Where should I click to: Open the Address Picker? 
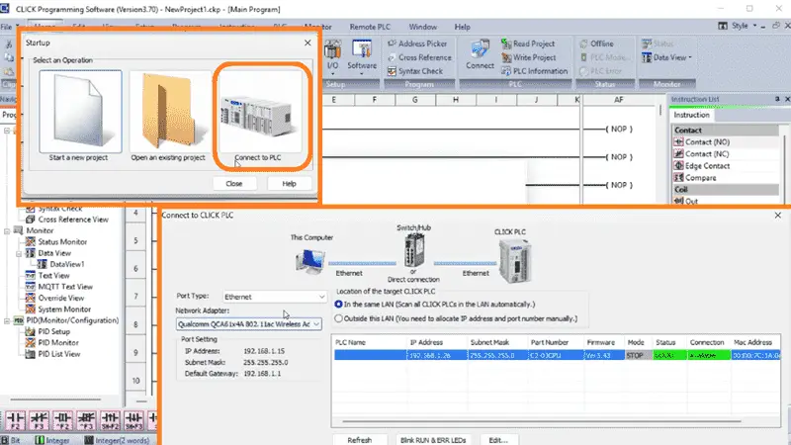pos(417,44)
